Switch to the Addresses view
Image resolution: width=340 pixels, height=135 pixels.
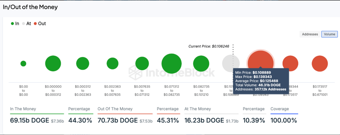(310, 34)
